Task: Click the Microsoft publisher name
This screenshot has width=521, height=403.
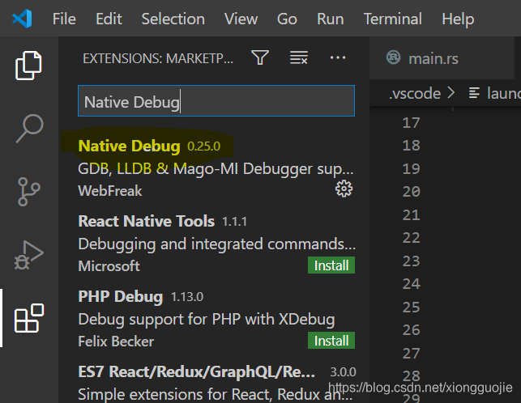Action: [x=109, y=266]
